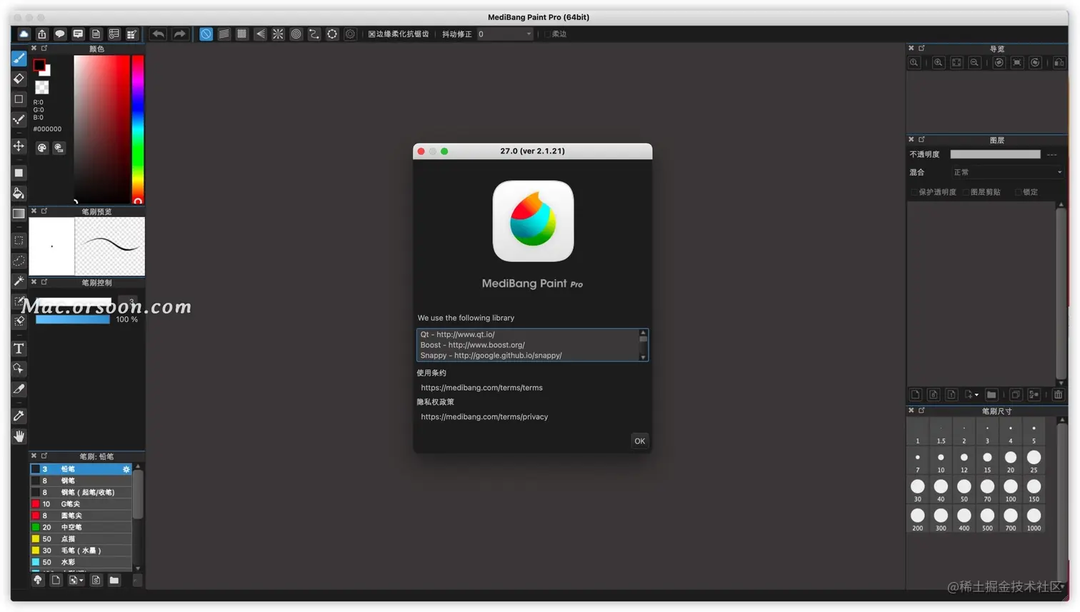Click the rainbow hue slider bar
Image resolution: width=1080 pixels, height=612 pixels.
[x=138, y=129]
